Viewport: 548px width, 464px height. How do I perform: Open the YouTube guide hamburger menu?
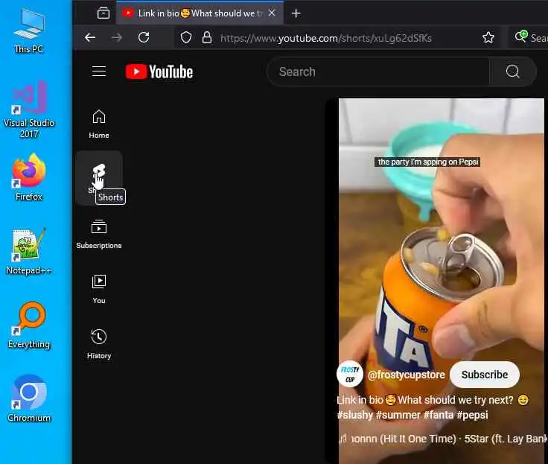pos(99,71)
